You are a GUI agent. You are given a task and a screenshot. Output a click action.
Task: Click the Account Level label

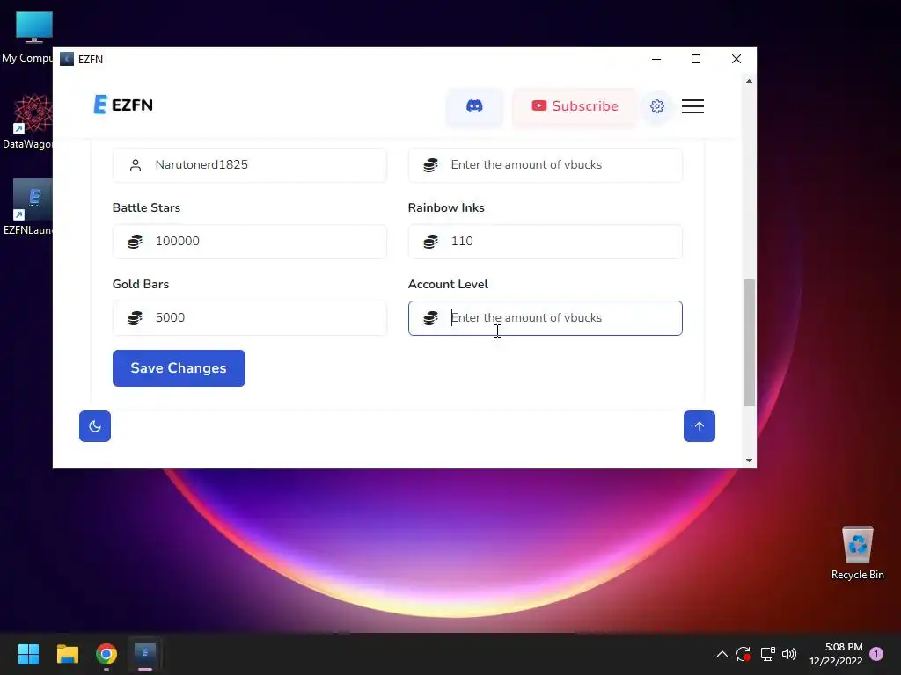448,284
